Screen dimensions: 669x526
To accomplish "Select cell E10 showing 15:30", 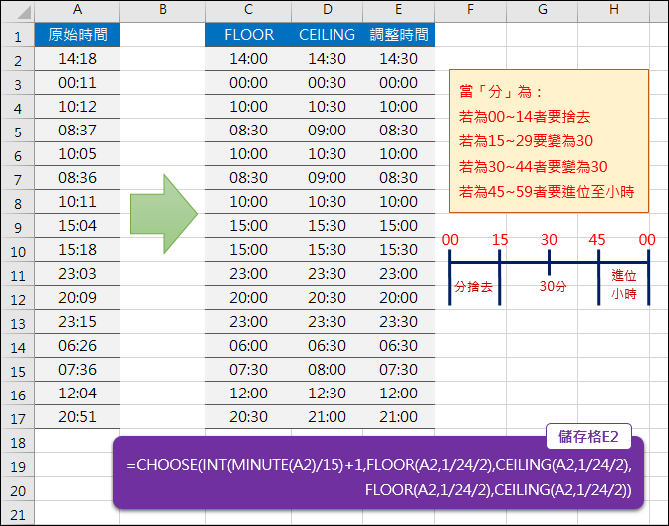I will pos(398,250).
